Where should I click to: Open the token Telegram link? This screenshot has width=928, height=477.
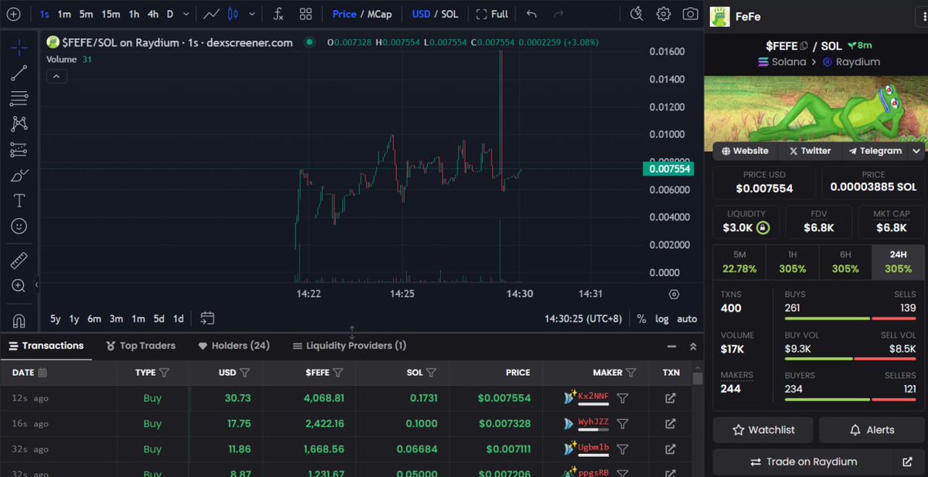pyautogui.click(x=875, y=152)
